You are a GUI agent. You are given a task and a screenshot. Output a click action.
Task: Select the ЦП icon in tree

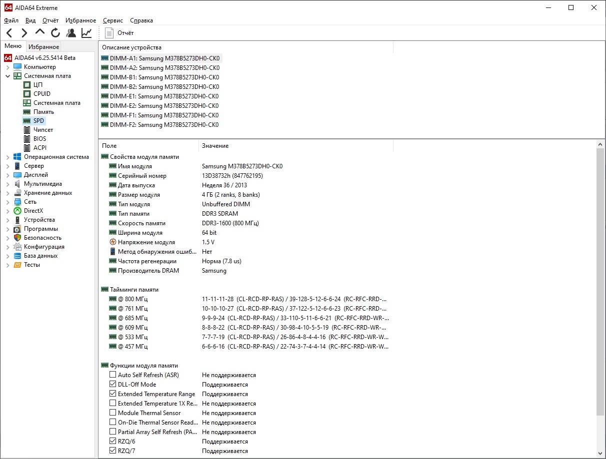click(x=27, y=85)
